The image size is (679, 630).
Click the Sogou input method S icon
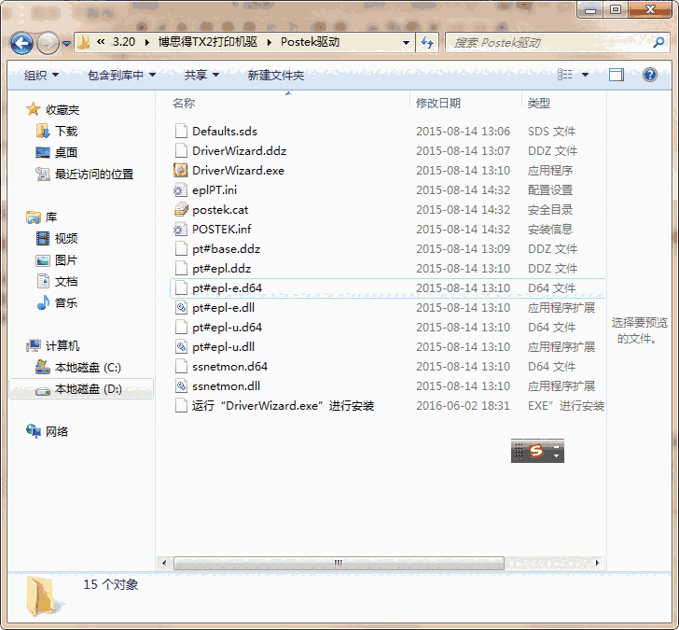click(536, 451)
